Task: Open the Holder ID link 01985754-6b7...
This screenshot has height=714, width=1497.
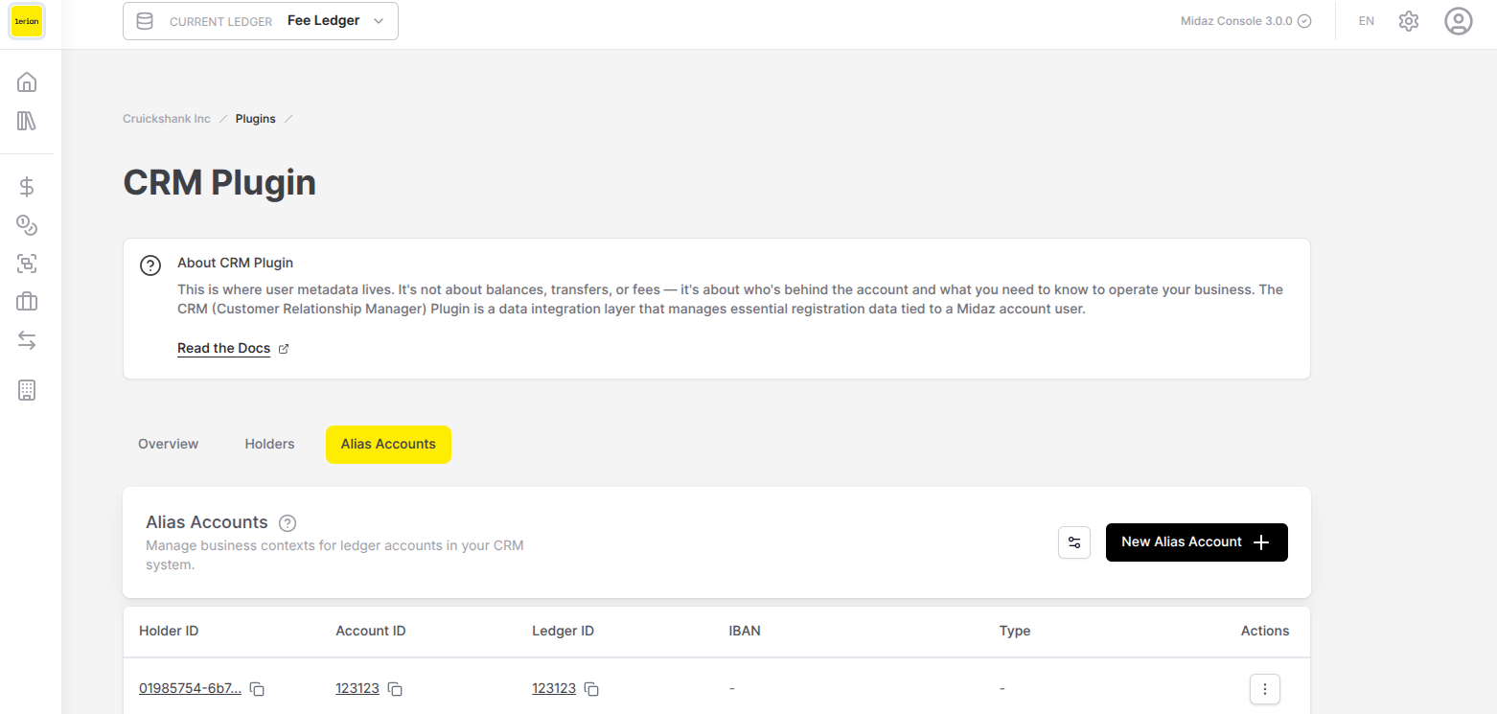Action: click(191, 689)
